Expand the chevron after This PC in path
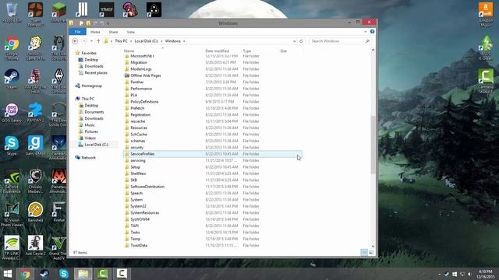499x280 pixels. pyautogui.click(x=131, y=41)
